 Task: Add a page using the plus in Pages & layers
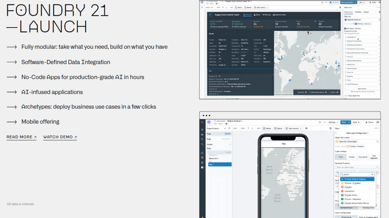(225, 128)
